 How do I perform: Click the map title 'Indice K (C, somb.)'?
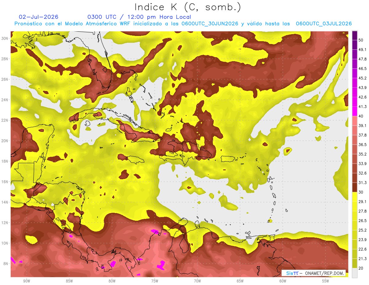click(x=188, y=7)
